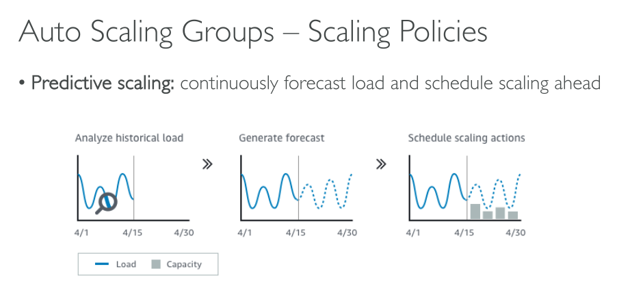Click the magnifying glass icon on the chart
The width and height of the screenshot is (617, 308).
coord(105,201)
